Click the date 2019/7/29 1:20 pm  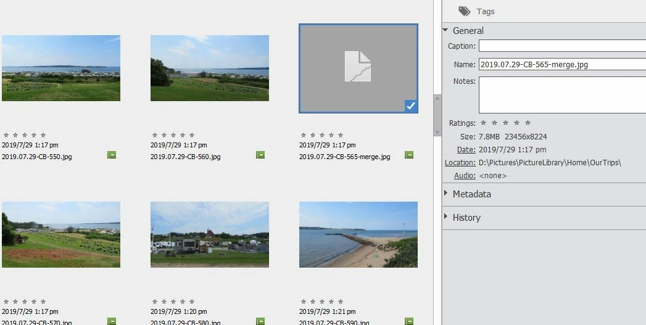(x=179, y=311)
